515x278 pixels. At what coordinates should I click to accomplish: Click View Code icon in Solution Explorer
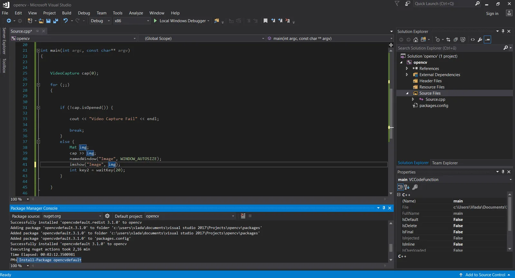[473, 40]
